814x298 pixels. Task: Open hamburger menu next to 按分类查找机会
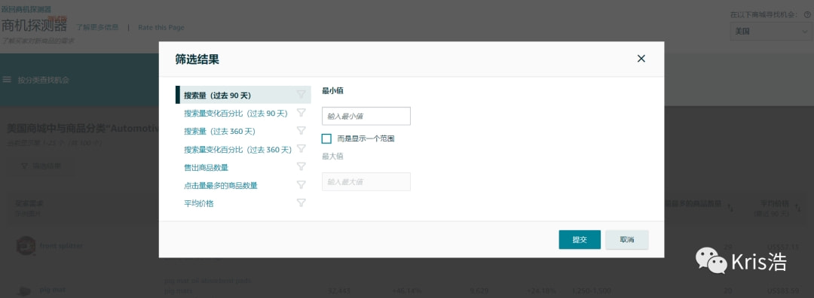[8, 80]
